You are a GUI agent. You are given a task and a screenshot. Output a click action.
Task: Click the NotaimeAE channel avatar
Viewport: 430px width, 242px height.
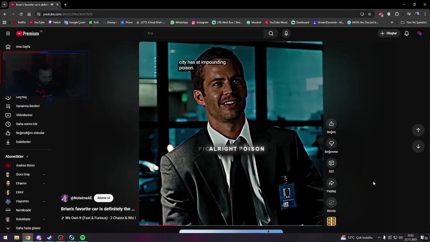pos(65,198)
